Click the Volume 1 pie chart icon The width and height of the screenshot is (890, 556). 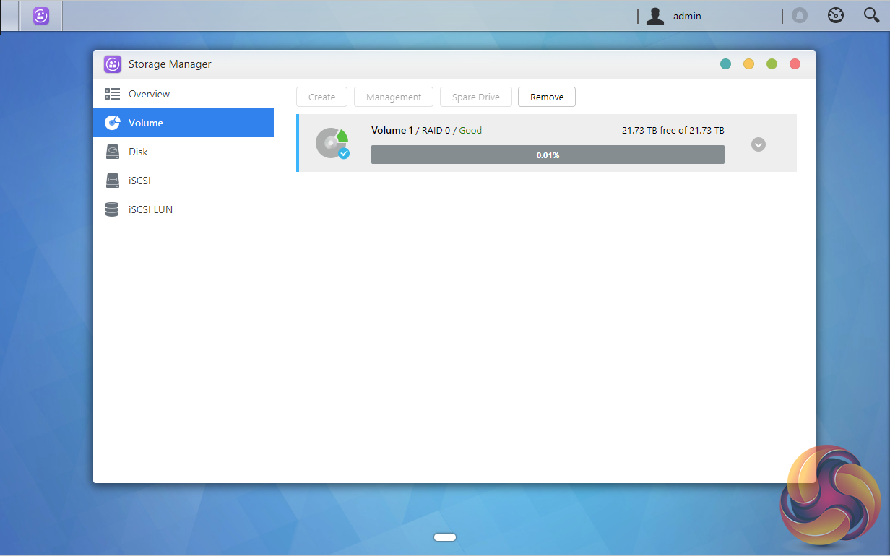point(332,143)
